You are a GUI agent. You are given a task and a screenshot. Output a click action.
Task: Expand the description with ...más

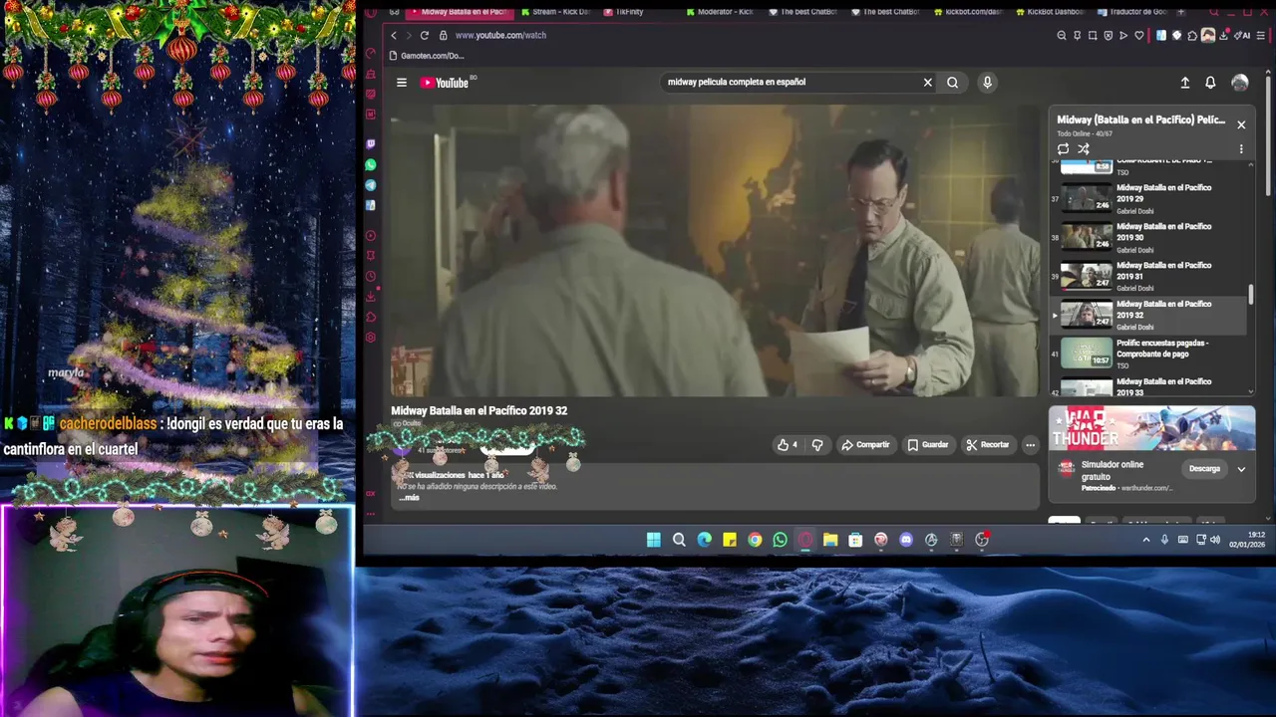point(410,497)
